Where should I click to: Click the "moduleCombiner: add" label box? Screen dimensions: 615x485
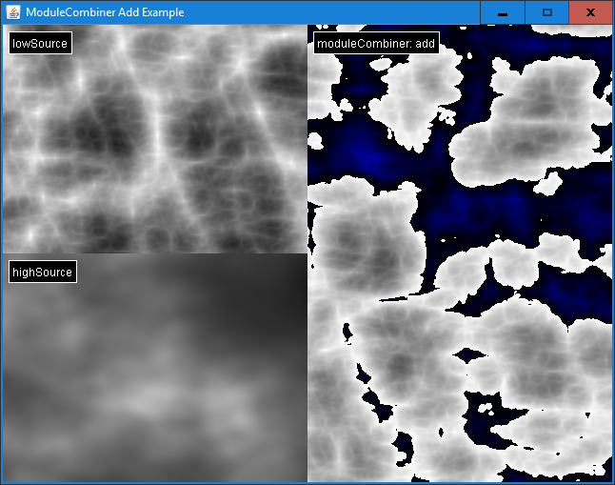click(375, 44)
